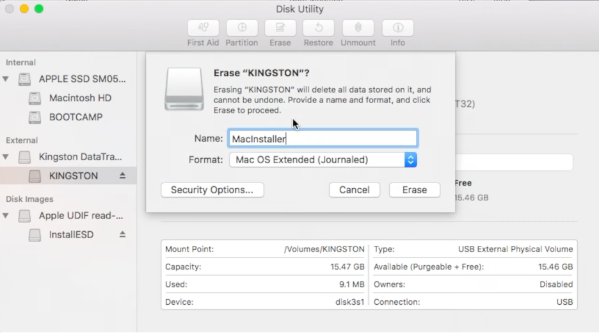Open the Partition tool

(x=242, y=28)
